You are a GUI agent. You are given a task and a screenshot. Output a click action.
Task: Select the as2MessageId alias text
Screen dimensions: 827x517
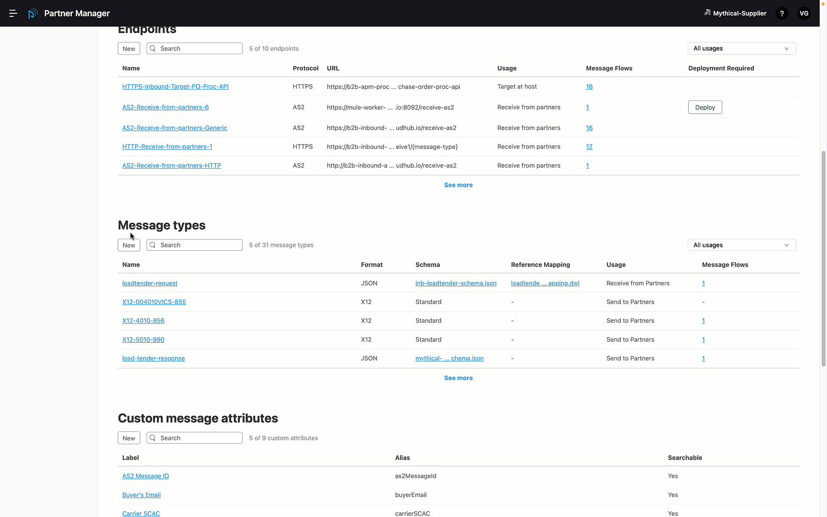click(x=415, y=476)
